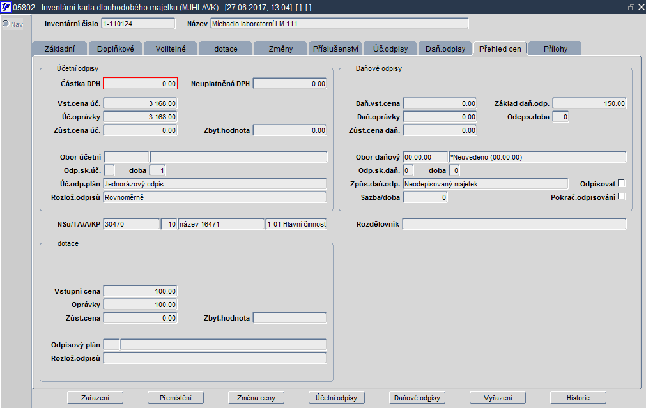Open the Doplňkové tab

coord(116,49)
